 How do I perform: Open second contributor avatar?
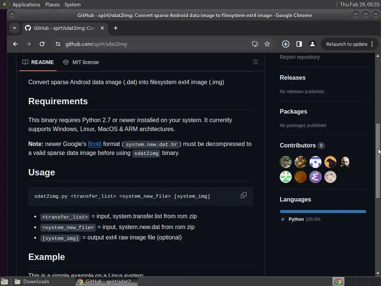point(301,162)
